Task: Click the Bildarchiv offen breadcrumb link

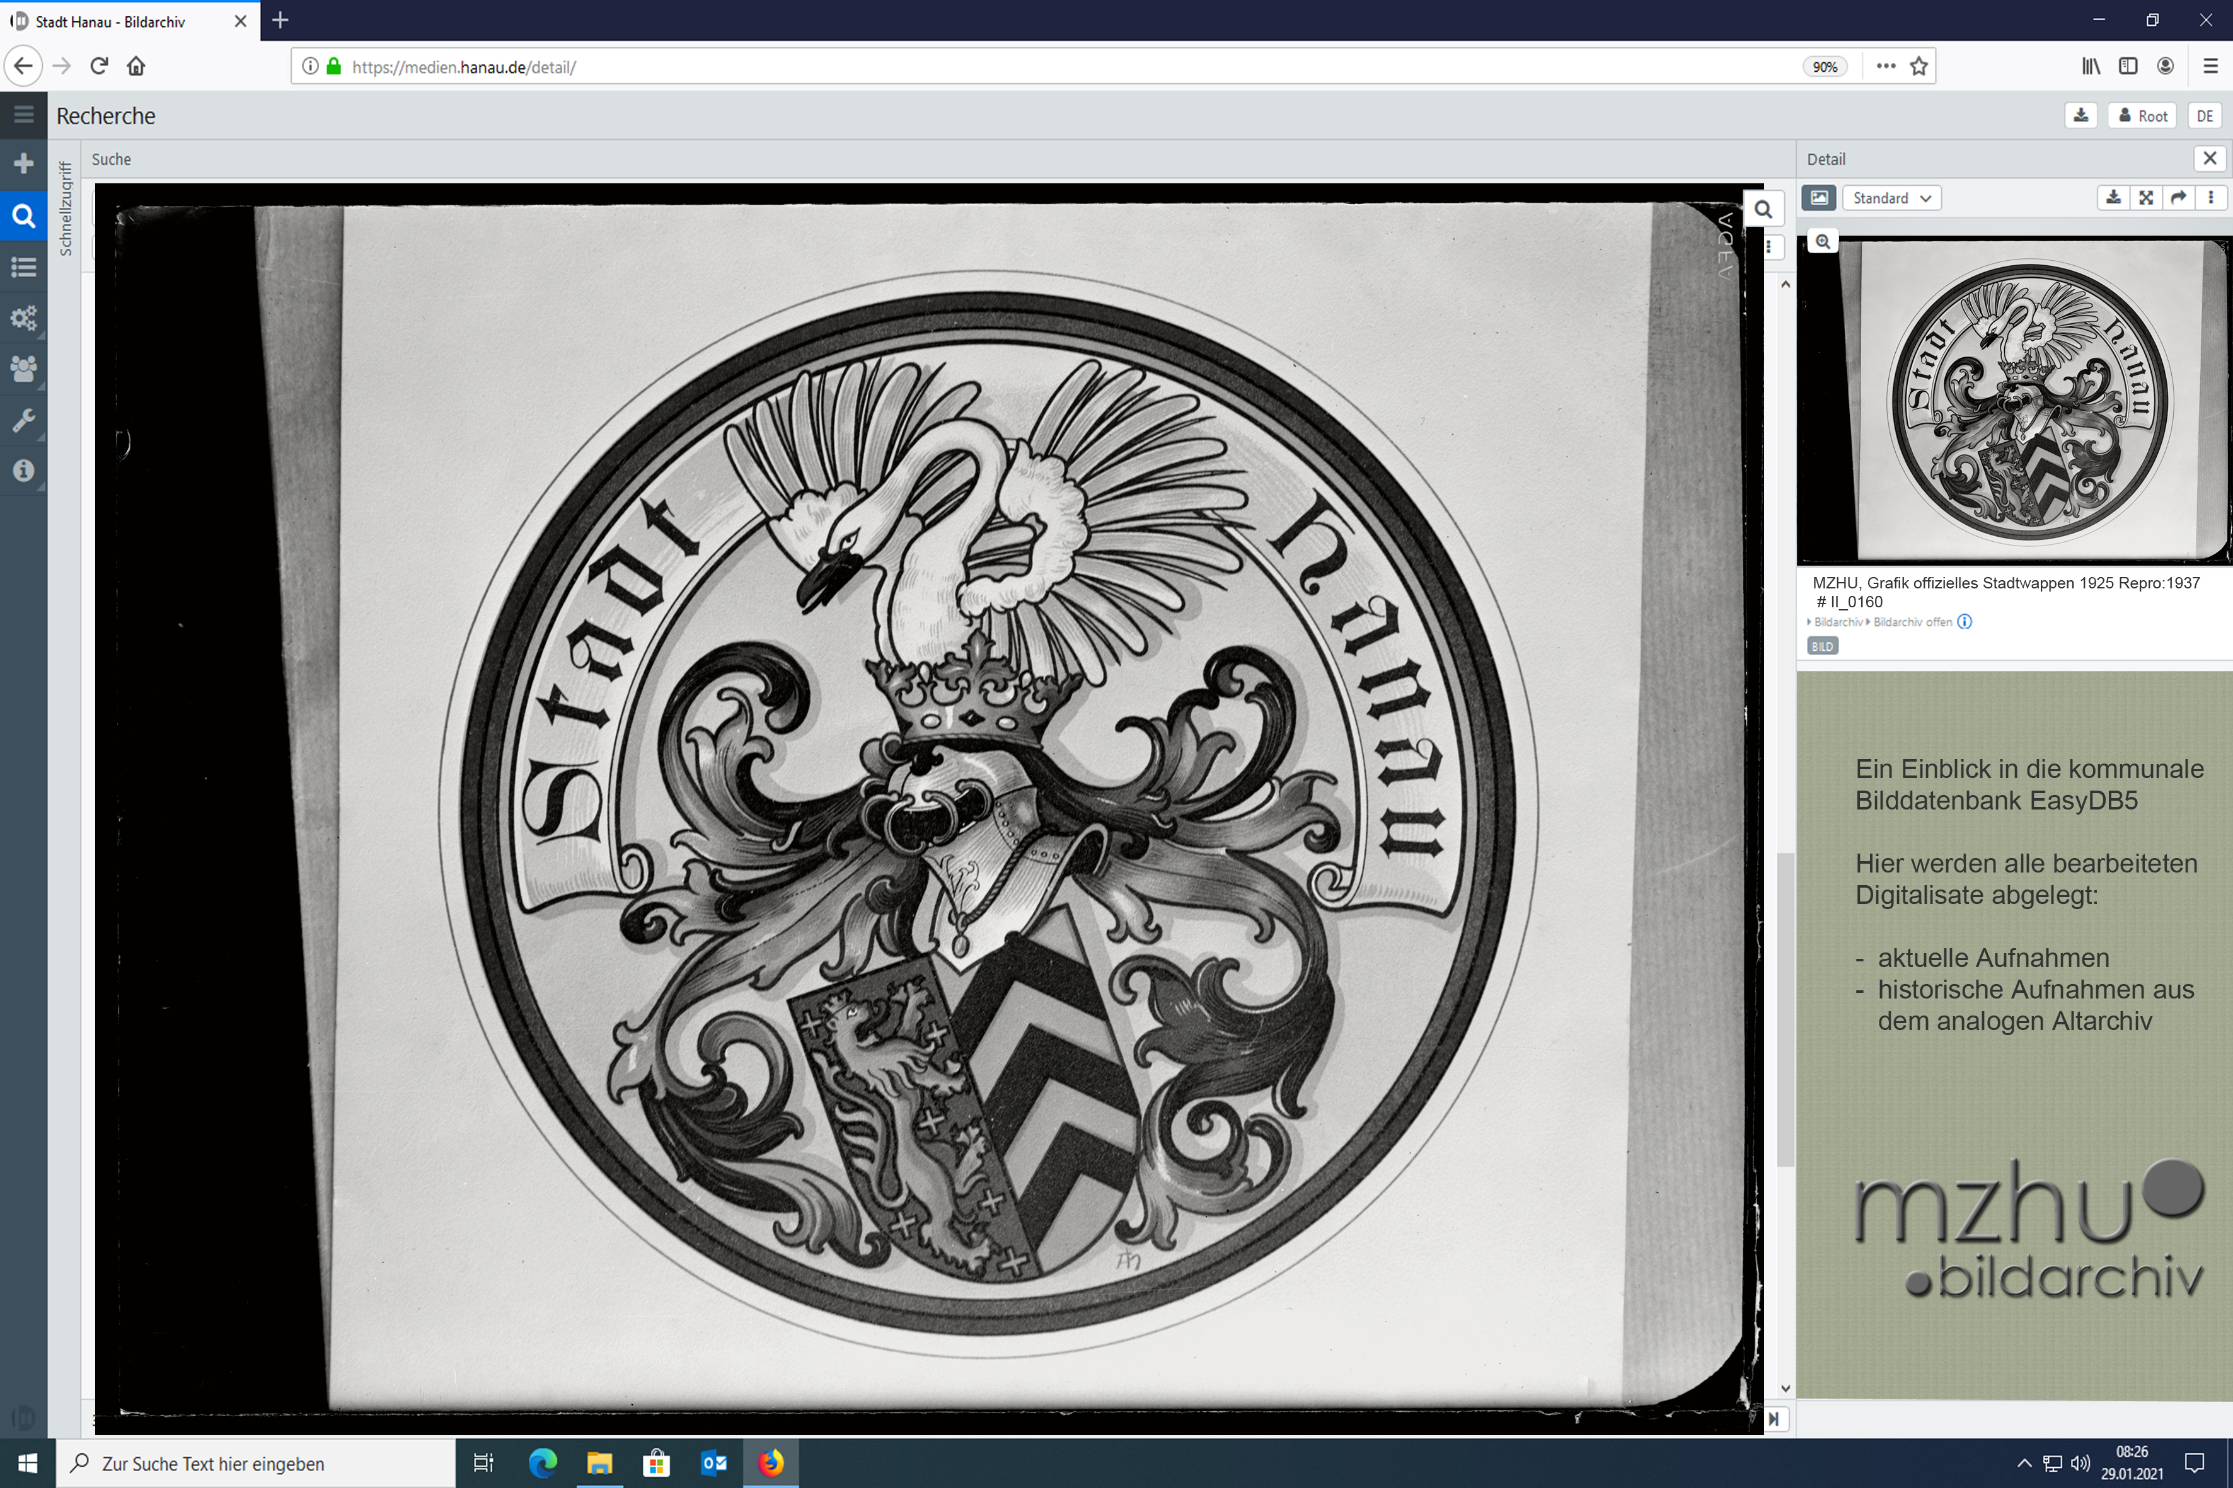Action: click(1912, 622)
